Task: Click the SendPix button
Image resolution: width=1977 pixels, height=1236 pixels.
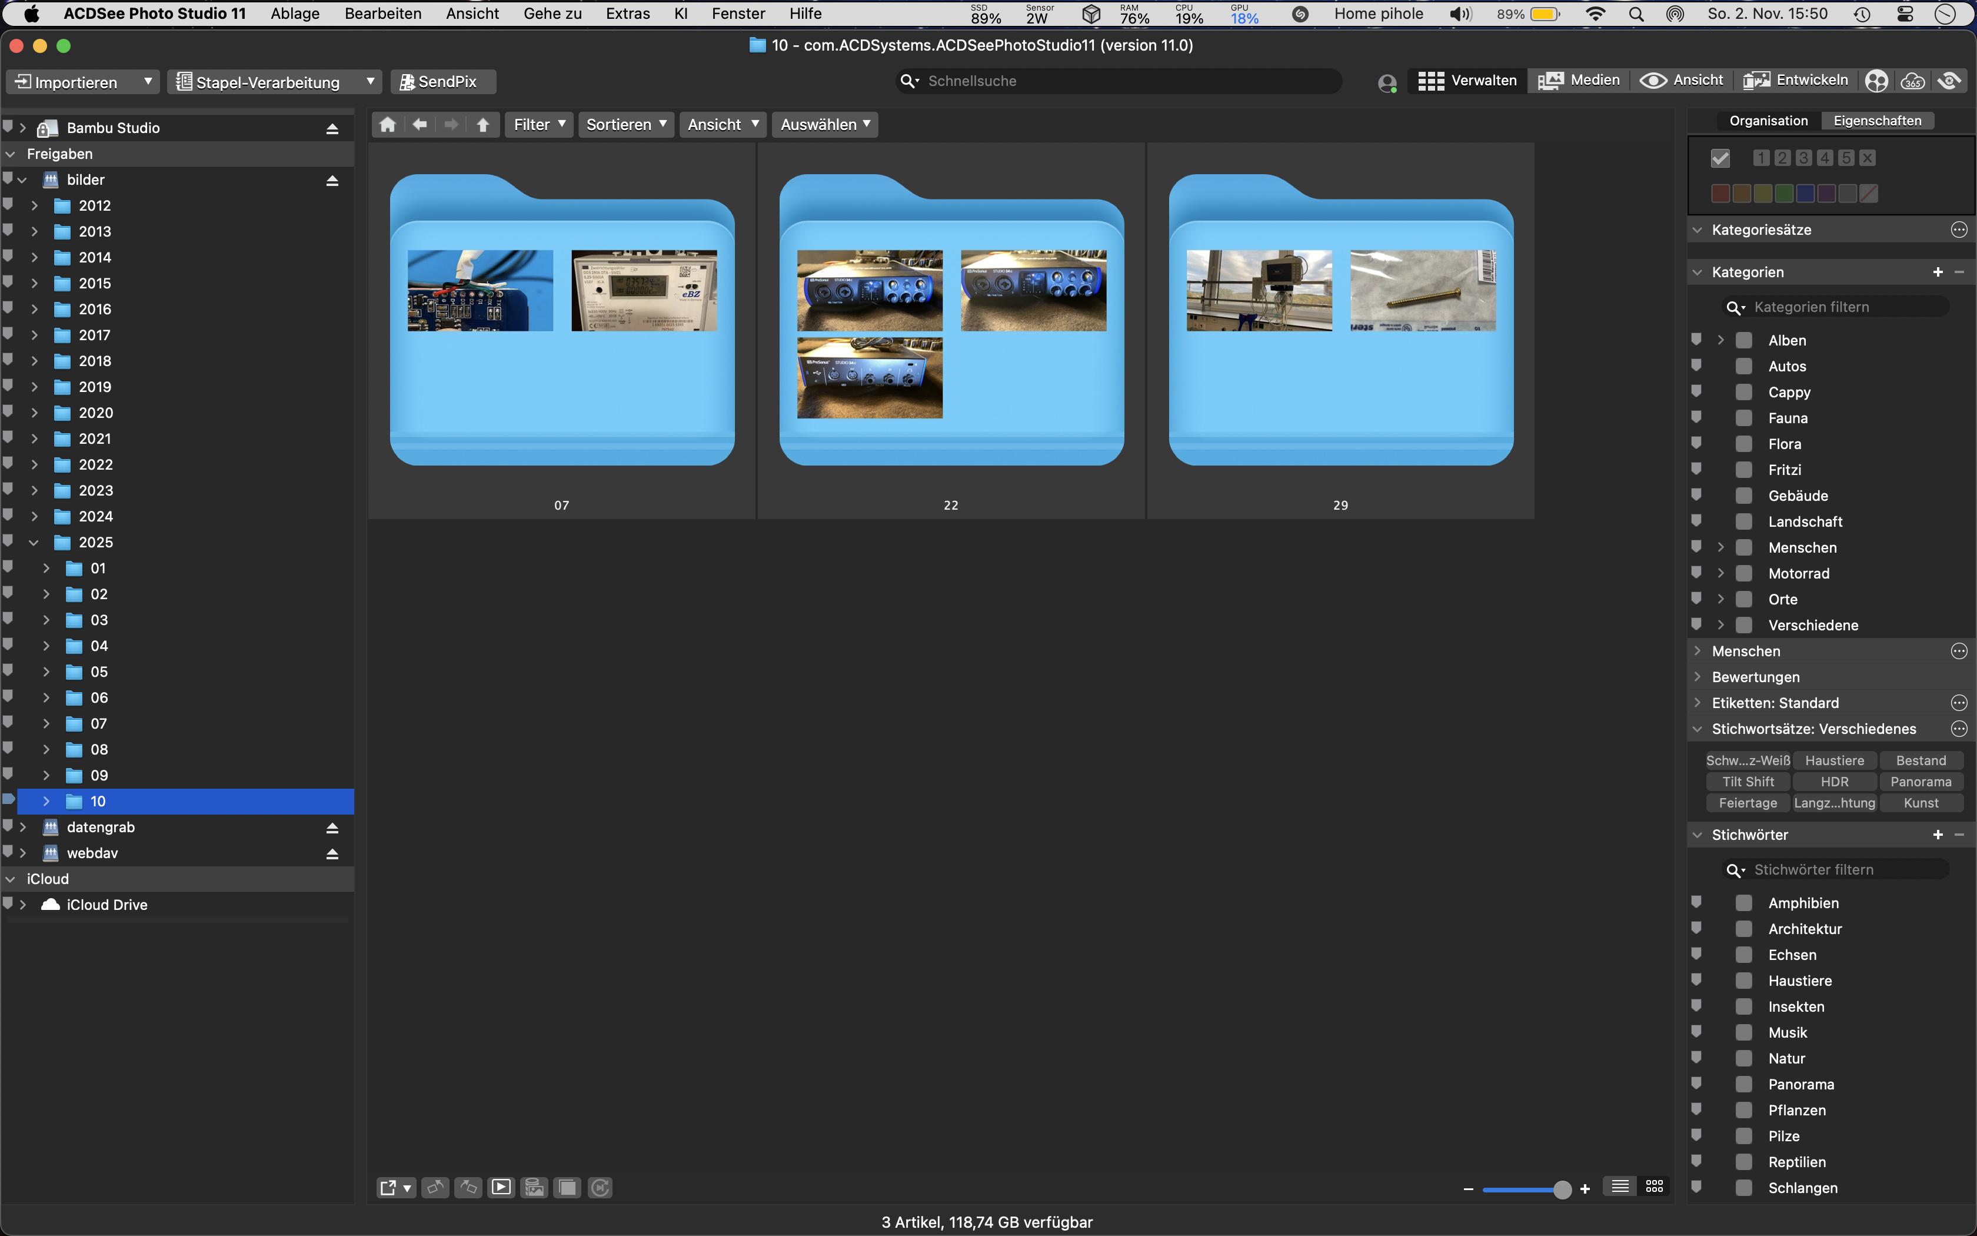Action: click(x=443, y=82)
